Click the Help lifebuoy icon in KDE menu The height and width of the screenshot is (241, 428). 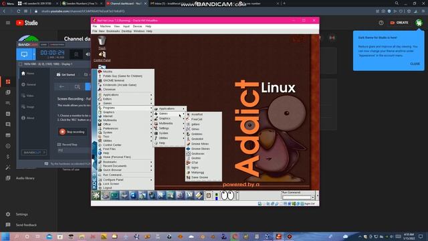[x=100, y=153]
